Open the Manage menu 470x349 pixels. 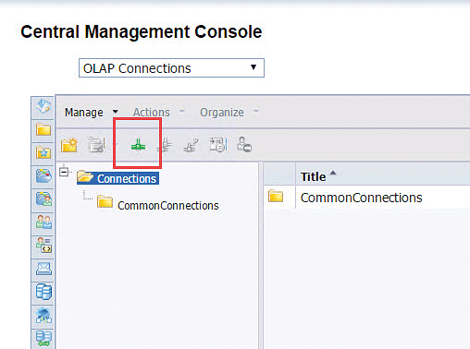92,113
